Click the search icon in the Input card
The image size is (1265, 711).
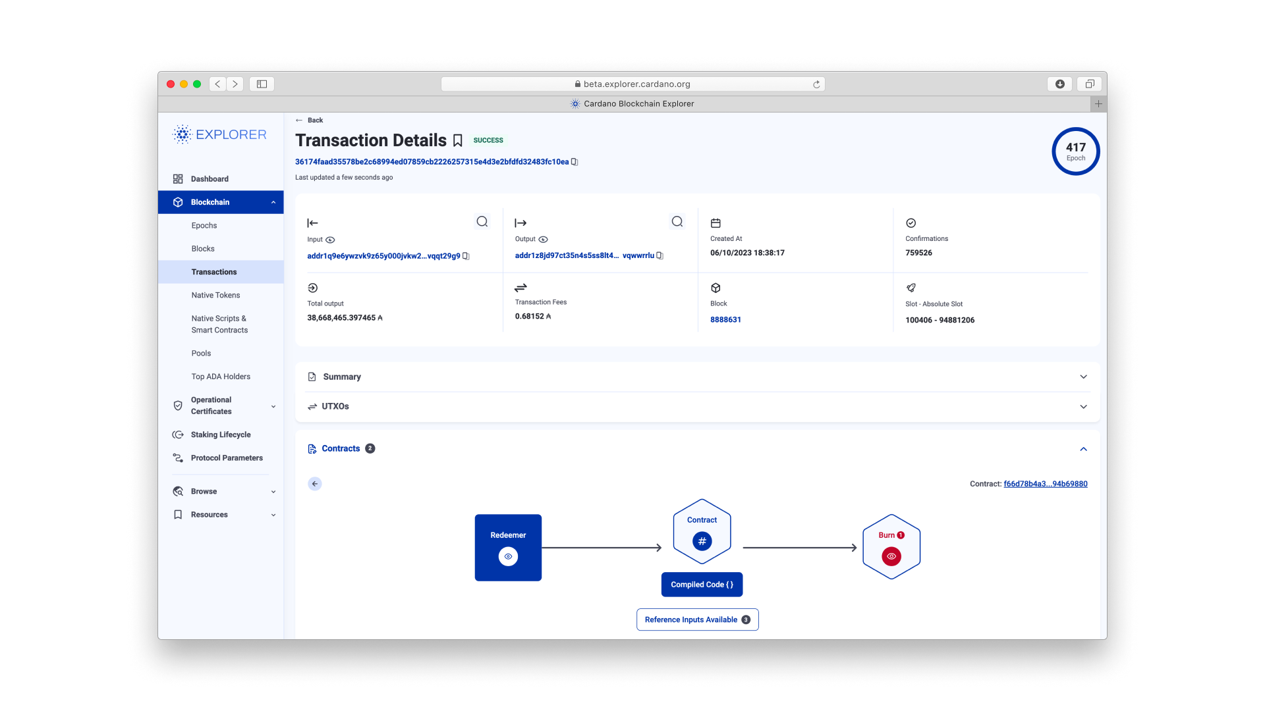click(x=482, y=222)
